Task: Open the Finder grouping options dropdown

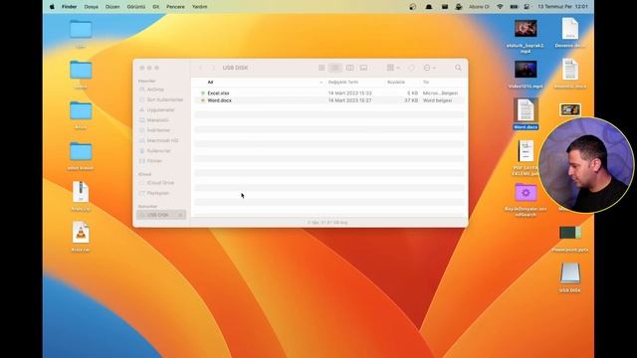Action: click(393, 68)
